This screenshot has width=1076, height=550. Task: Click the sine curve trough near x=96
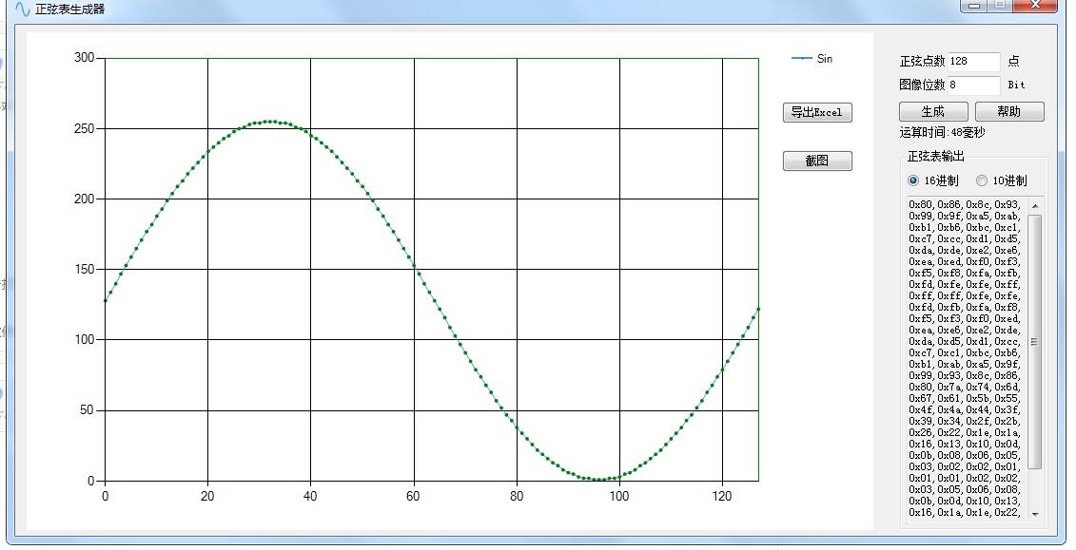(x=599, y=480)
